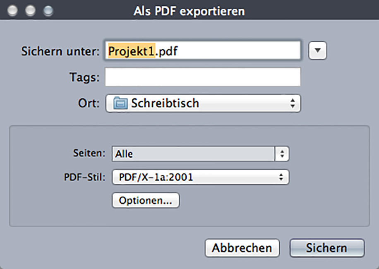
Task: Open the Seiten dropdown set to Alle
Action: [194, 154]
